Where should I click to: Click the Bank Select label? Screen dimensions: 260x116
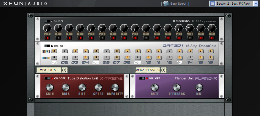pyautogui.click(x=178, y=4)
